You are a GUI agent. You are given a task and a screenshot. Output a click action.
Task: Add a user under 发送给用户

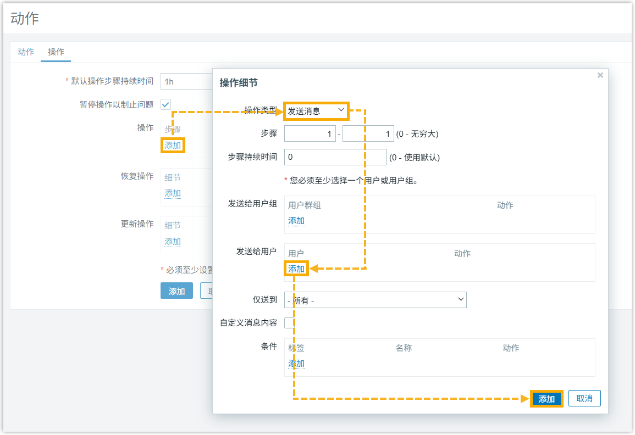tap(296, 269)
